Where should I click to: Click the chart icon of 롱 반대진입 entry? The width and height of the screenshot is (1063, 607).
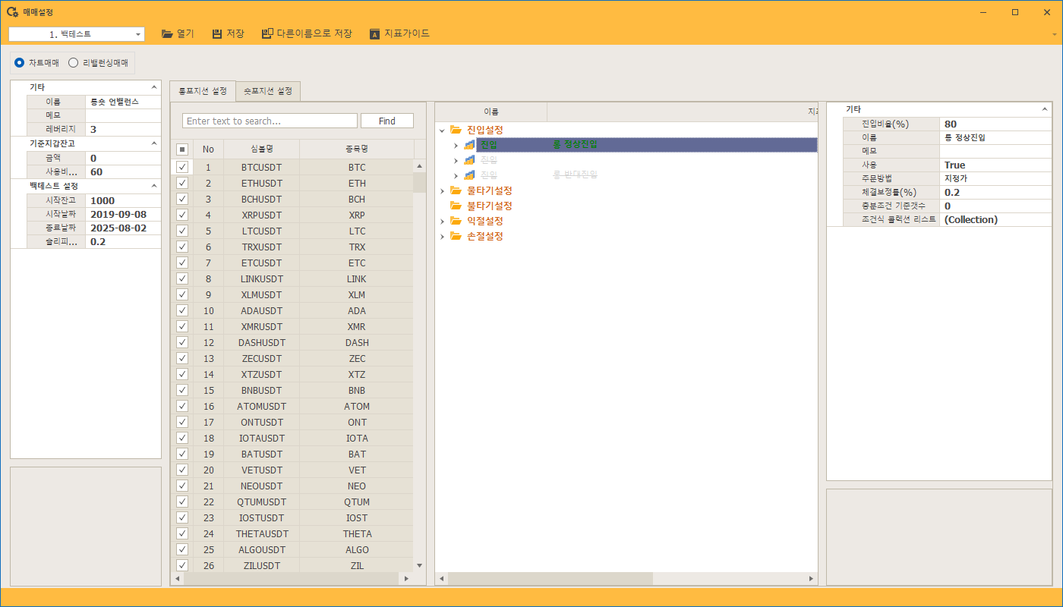point(469,175)
